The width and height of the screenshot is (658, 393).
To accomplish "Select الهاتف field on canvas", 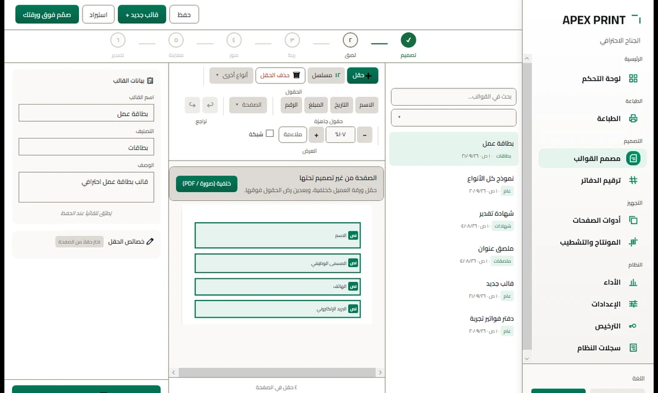I will [278, 287].
